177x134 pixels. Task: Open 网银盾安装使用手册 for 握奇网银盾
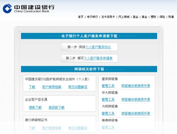pos(136,86)
